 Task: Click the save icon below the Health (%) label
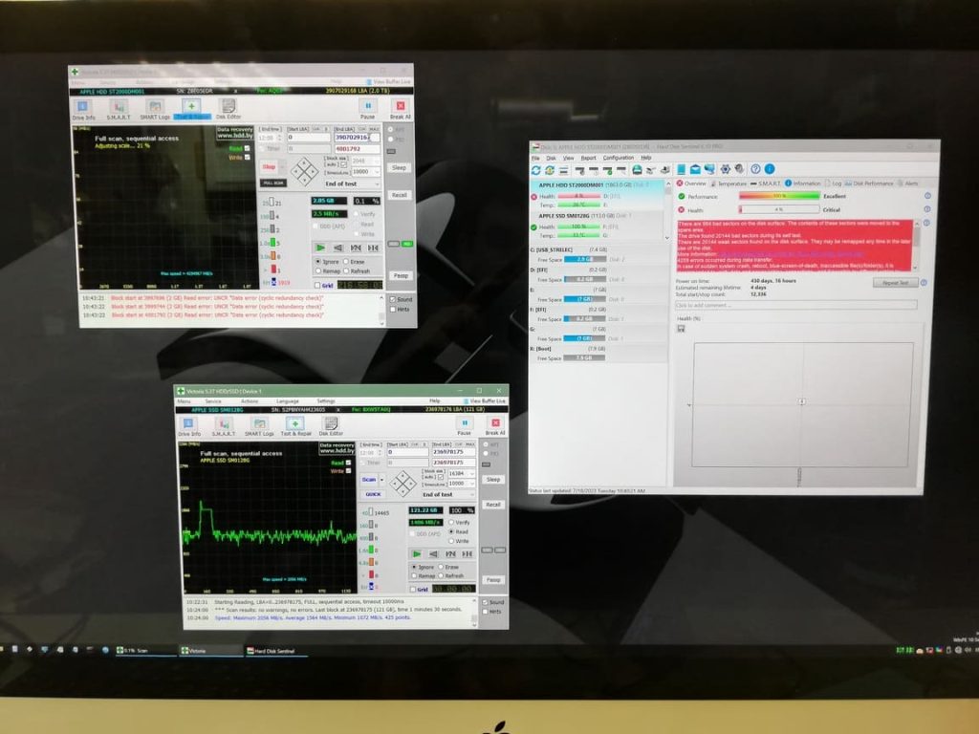pyautogui.click(x=681, y=329)
